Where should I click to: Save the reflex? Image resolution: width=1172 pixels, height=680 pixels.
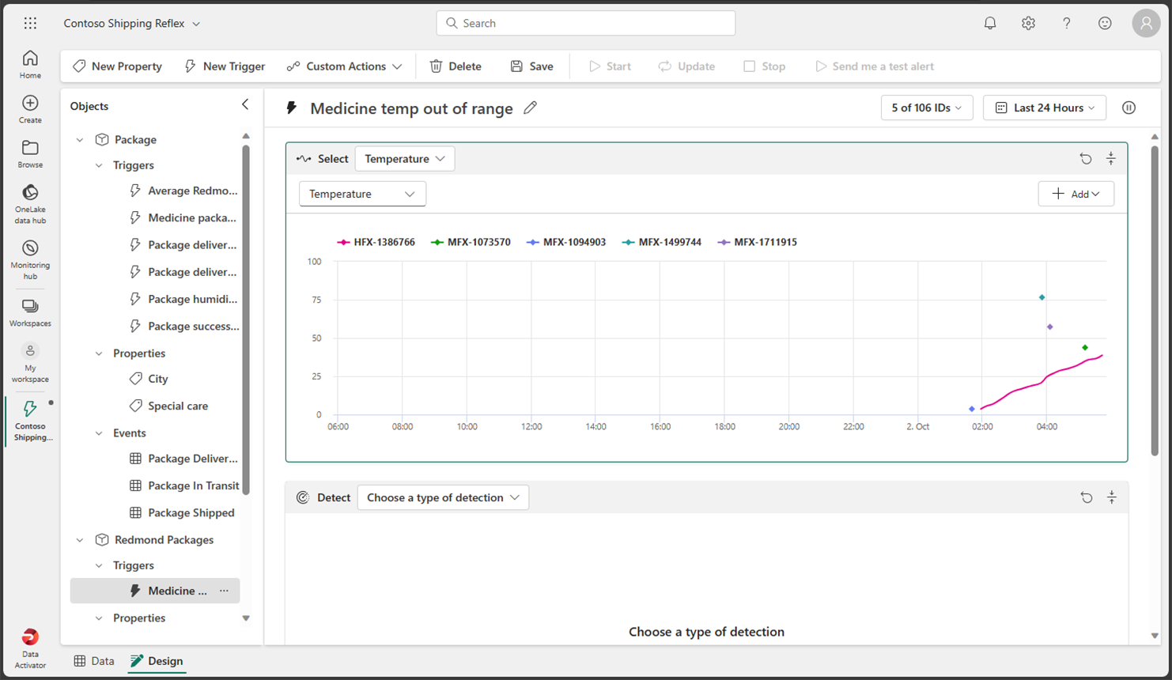(x=531, y=66)
